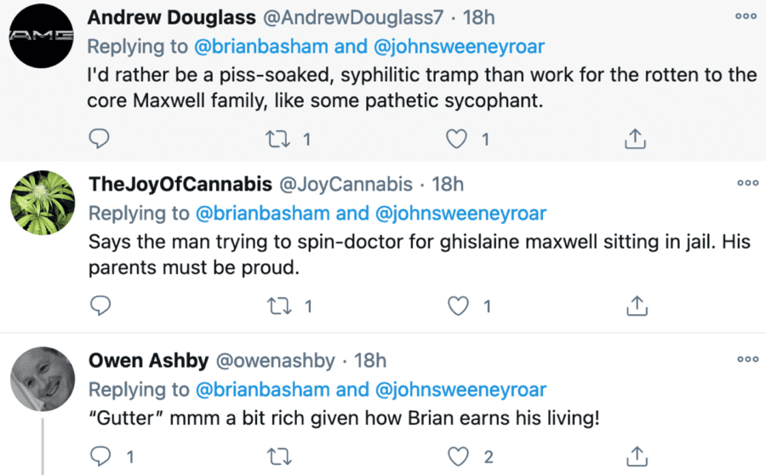Share Owen Ashby's tweet
Viewport: 766px width, 475px height.
[x=636, y=457]
